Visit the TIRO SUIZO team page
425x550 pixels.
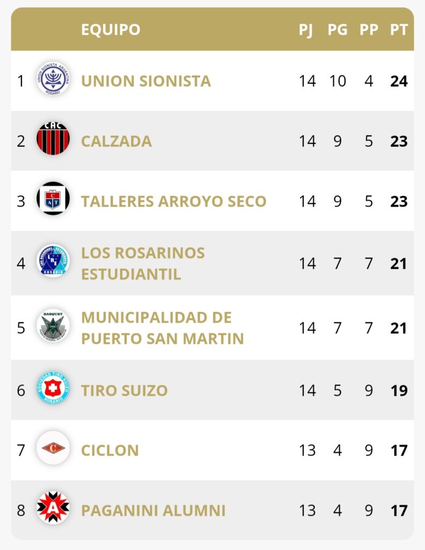pyautogui.click(x=124, y=390)
